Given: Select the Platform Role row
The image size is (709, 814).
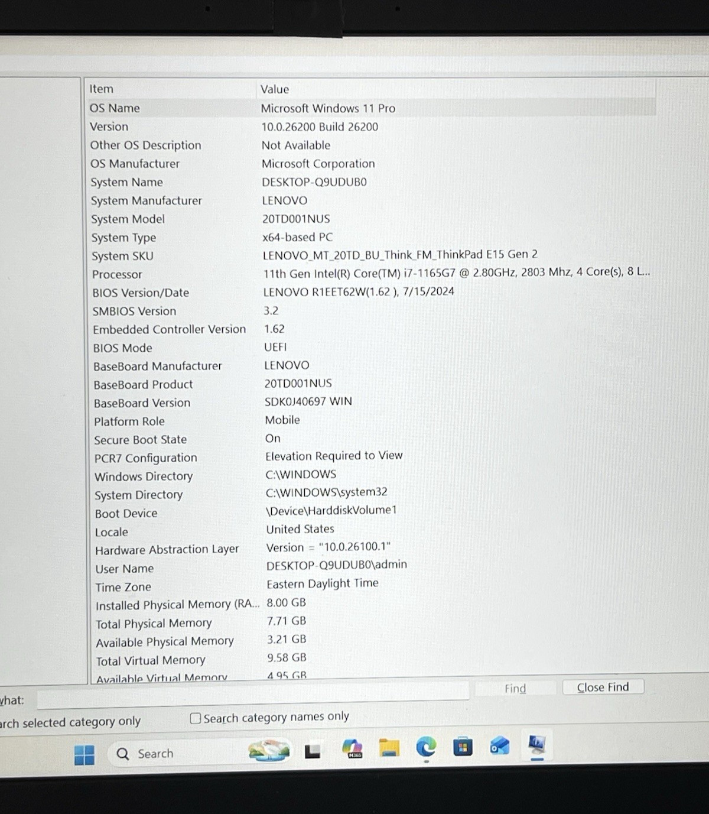Looking at the screenshot, I should point(371,420).
